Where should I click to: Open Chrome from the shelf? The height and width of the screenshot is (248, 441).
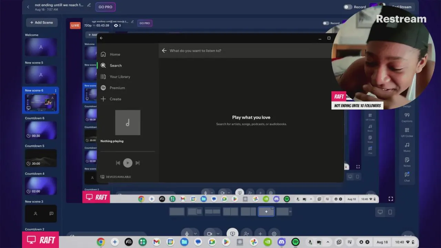(101, 242)
